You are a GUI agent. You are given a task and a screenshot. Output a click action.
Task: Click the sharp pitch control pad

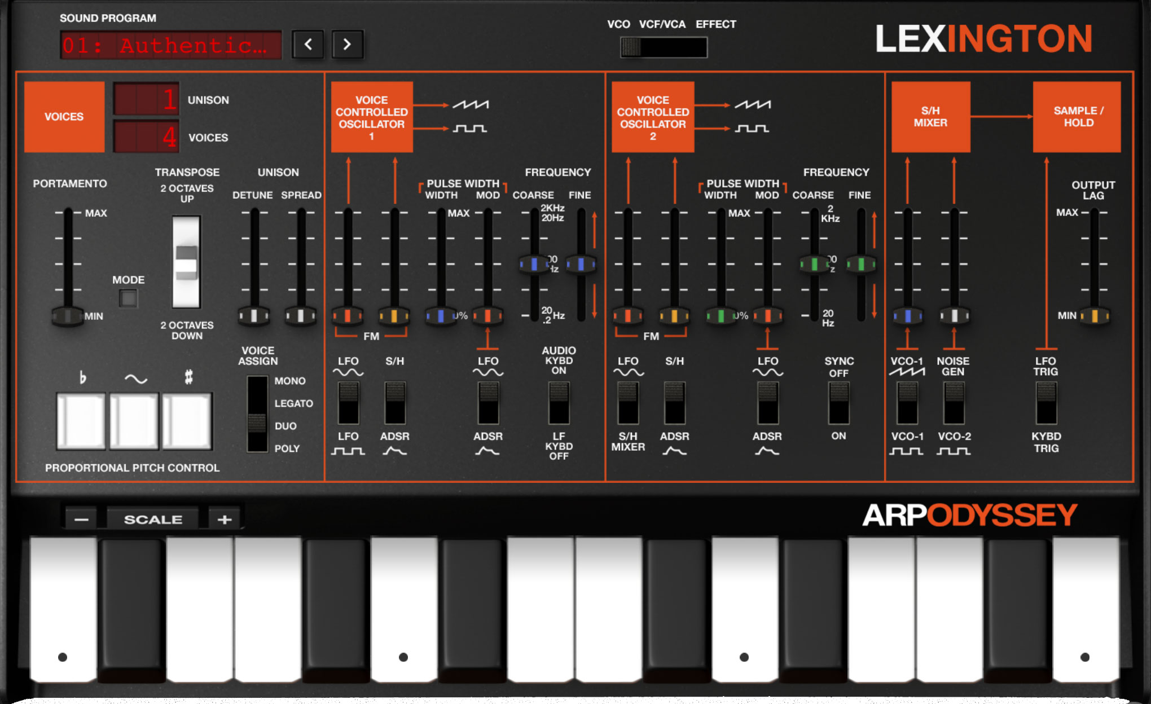pyautogui.click(x=187, y=421)
